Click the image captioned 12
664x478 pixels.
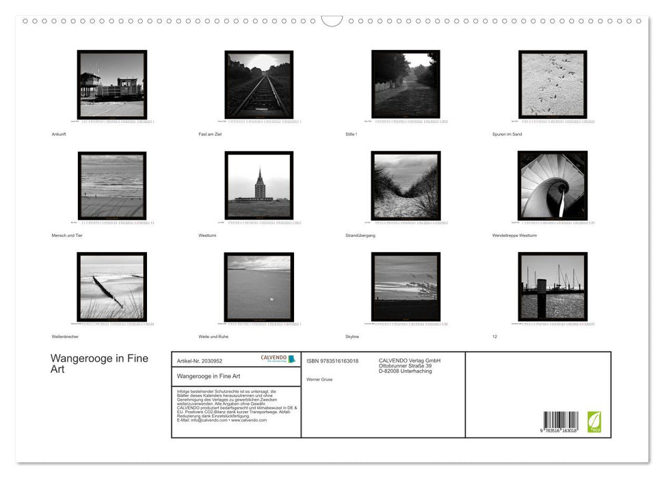(553, 287)
